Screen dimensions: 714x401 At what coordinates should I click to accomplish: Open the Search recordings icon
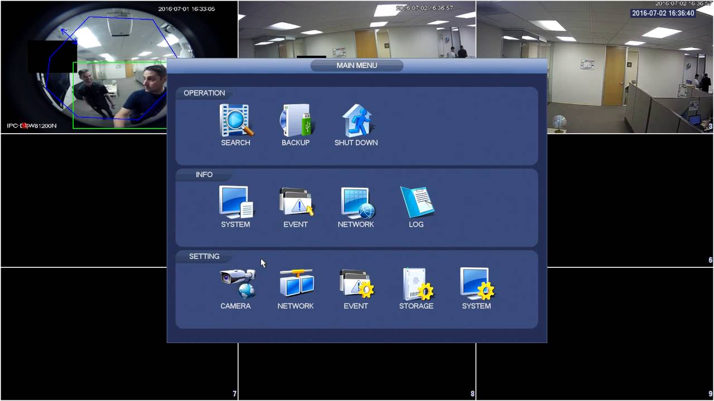236,120
